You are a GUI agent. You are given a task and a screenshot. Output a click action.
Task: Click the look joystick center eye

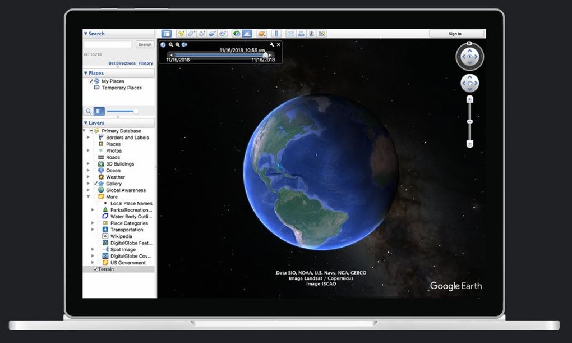(470, 57)
